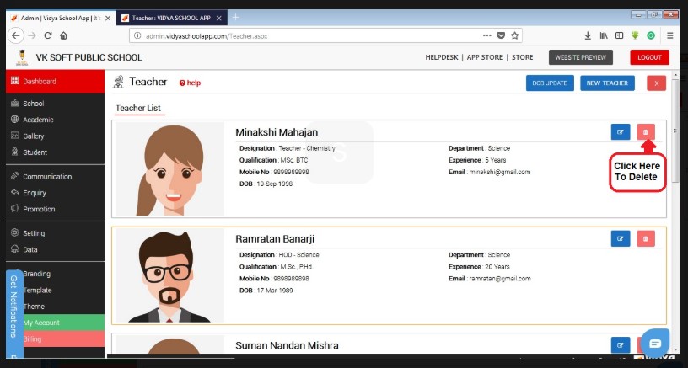The width and height of the screenshot is (688, 368).
Task: Open My Account in sidebar
Action: click(x=56, y=323)
